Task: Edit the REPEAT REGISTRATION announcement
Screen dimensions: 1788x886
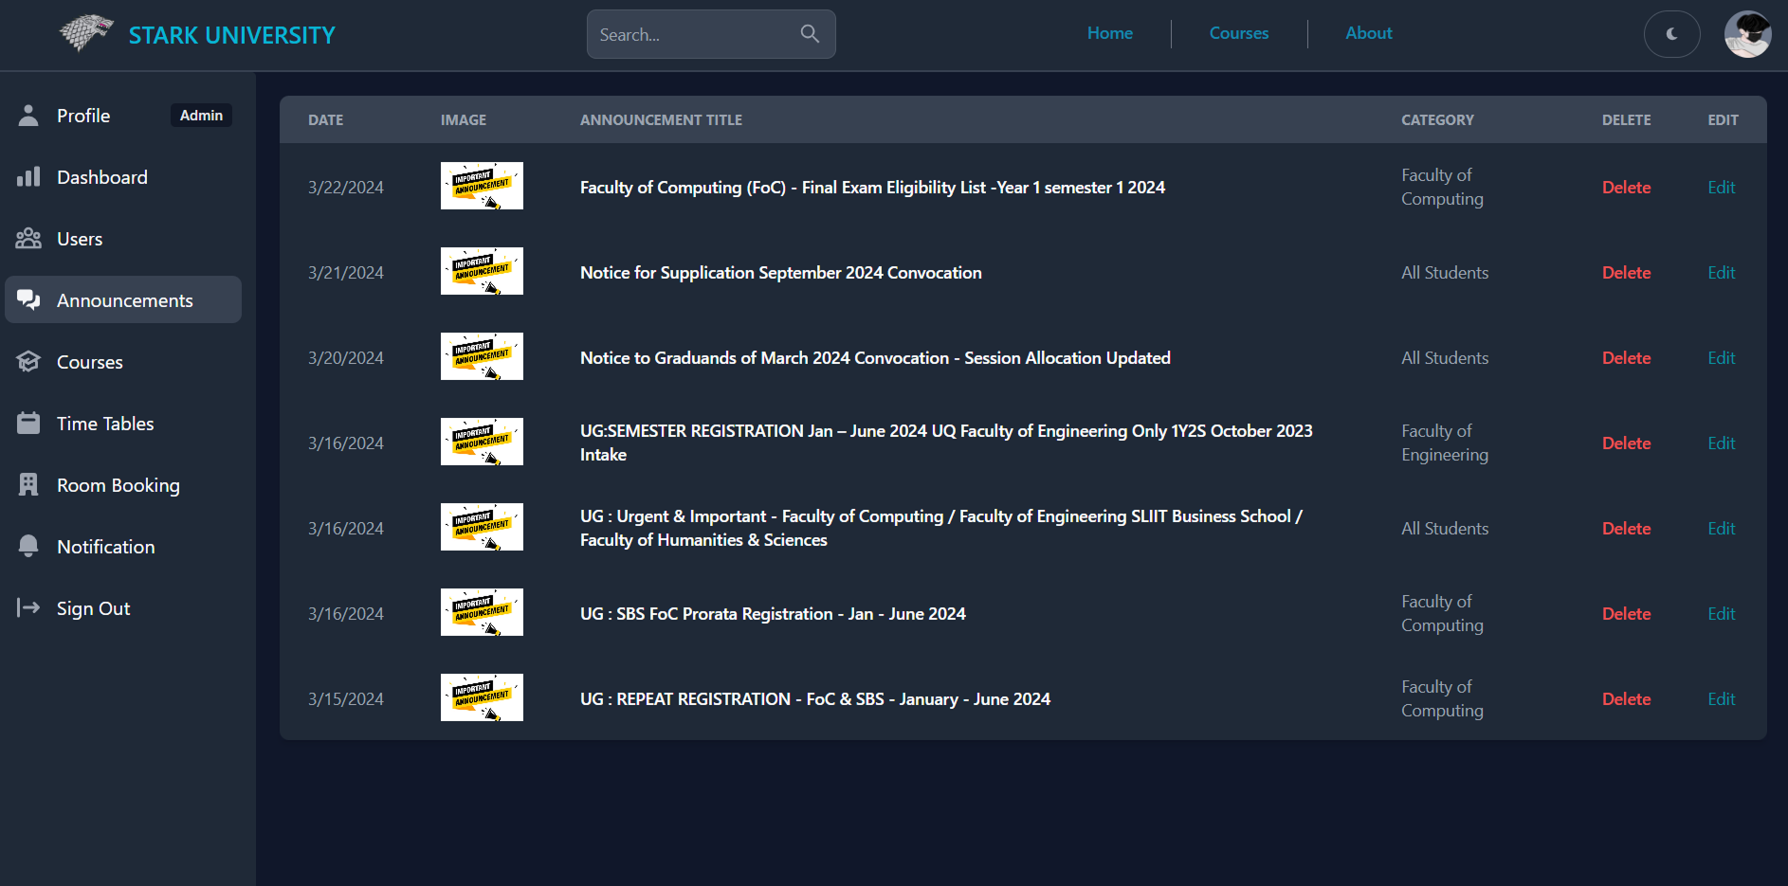Action: click(x=1721, y=698)
